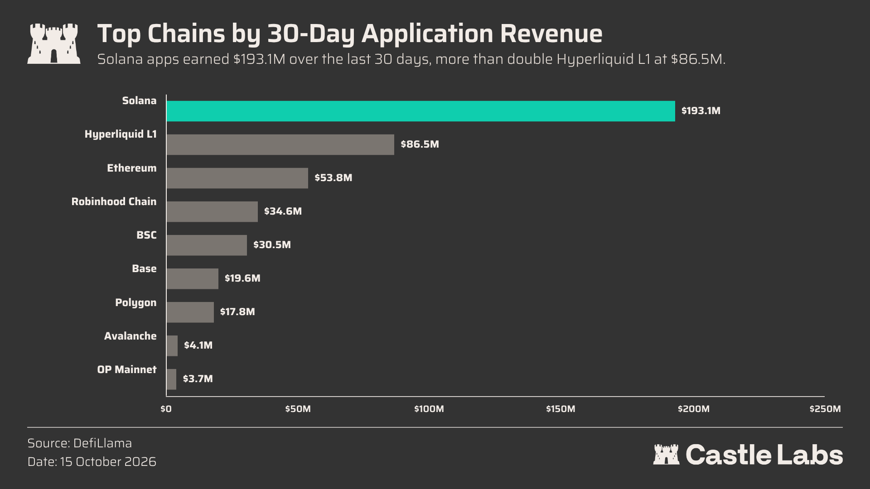The width and height of the screenshot is (870, 489).
Task: Click the chart title "Top Chains by 30-Day Application Revenue"
Action: [x=350, y=34]
